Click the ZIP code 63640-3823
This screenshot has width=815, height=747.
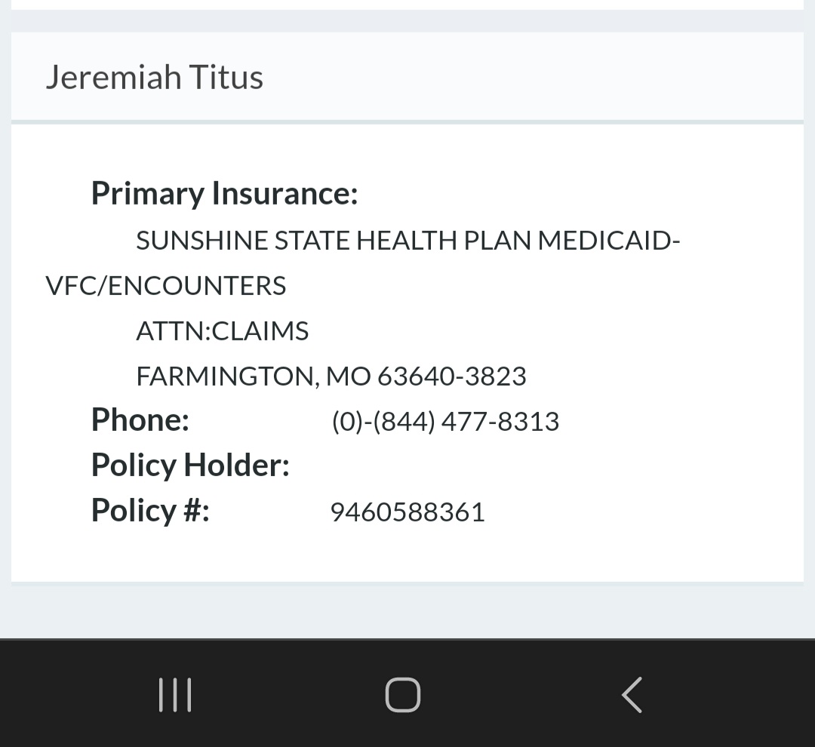pyautogui.click(x=452, y=377)
